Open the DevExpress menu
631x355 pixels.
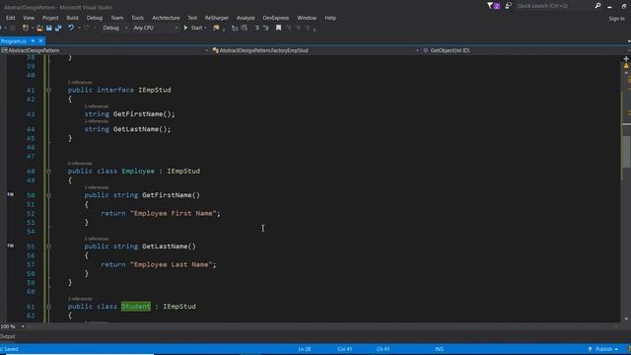coord(276,18)
